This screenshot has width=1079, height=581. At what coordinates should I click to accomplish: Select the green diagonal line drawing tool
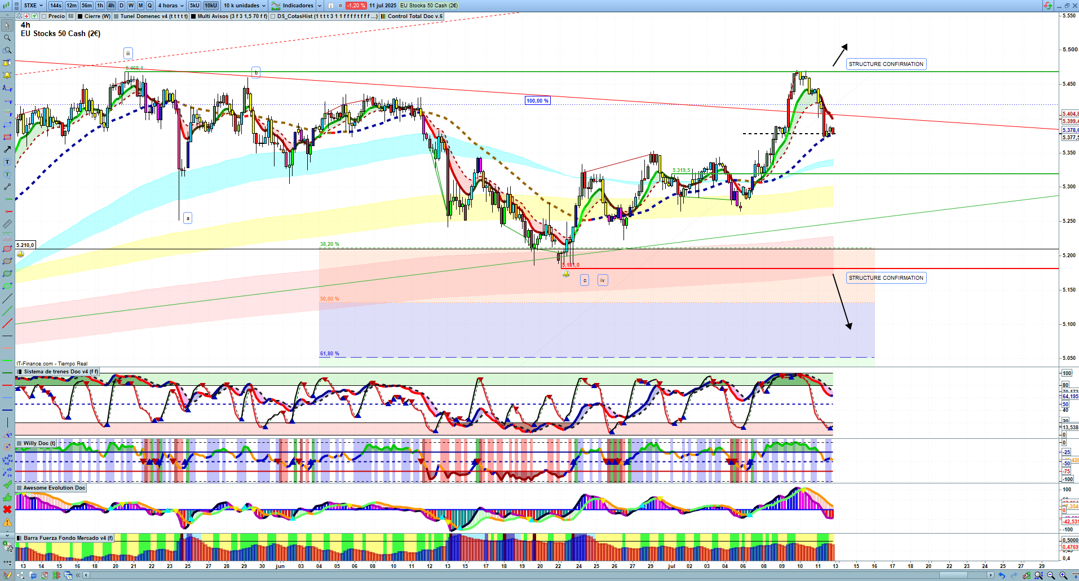coord(7,311)
